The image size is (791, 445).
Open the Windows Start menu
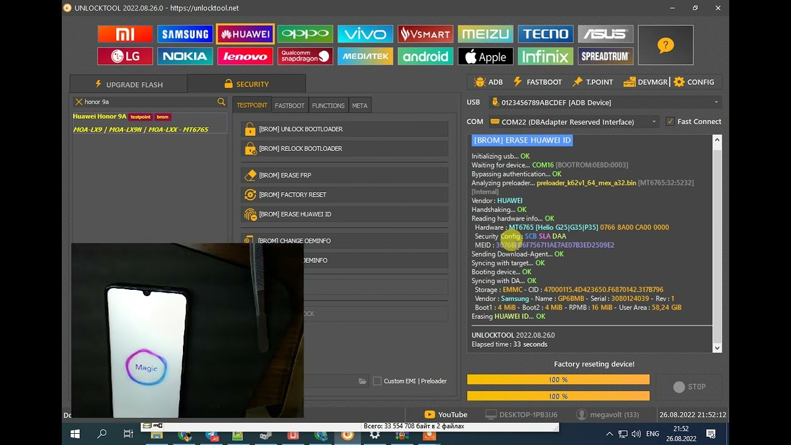pyautogui.click(x=75, y=434)
